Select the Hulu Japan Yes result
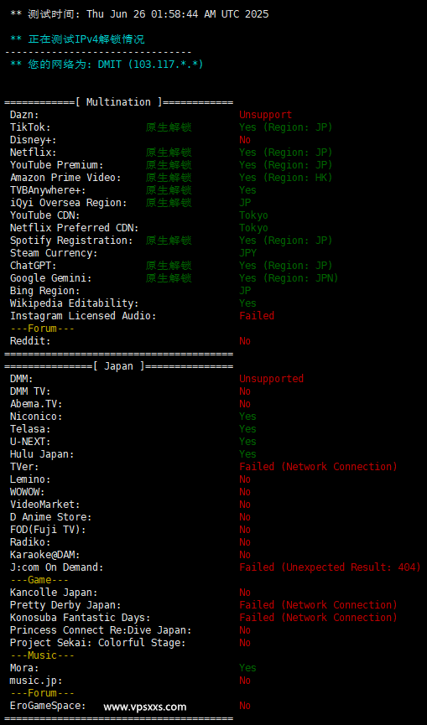427x725 pixels. (248, 454)
